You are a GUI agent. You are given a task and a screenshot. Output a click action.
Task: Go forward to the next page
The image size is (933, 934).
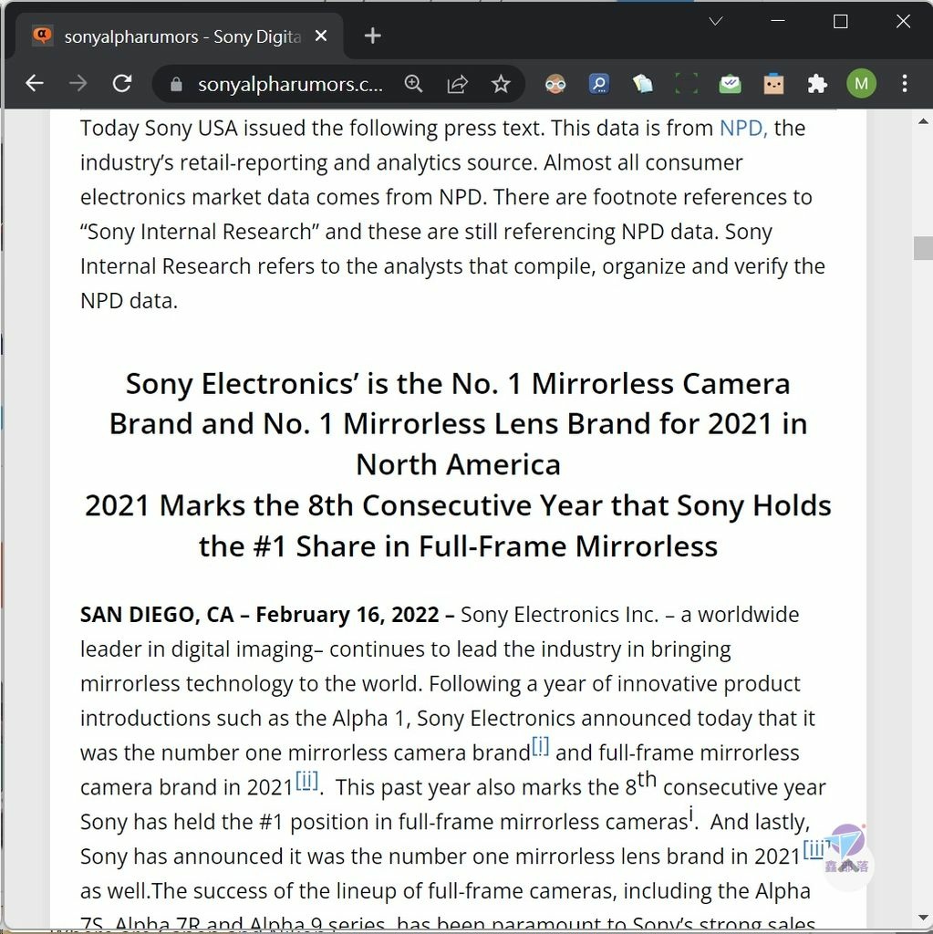78,83
